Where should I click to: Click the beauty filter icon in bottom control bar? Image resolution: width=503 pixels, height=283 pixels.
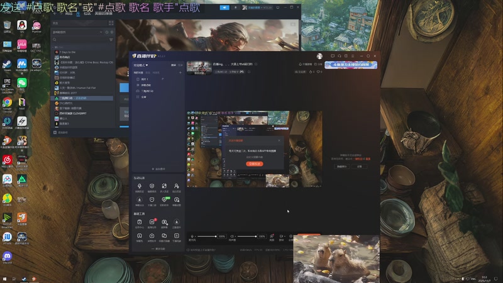(x=272, y=236)
